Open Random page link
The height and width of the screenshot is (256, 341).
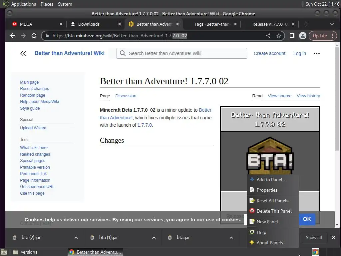[33, 95]
